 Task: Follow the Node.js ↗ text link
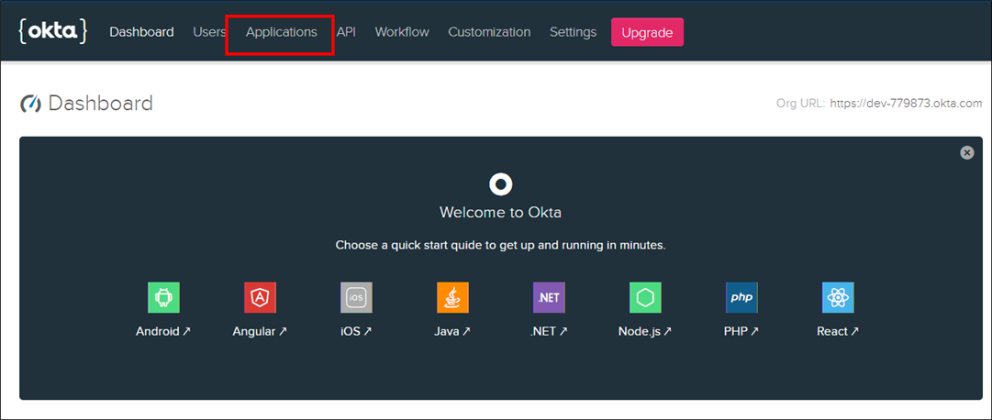[645, 331]
